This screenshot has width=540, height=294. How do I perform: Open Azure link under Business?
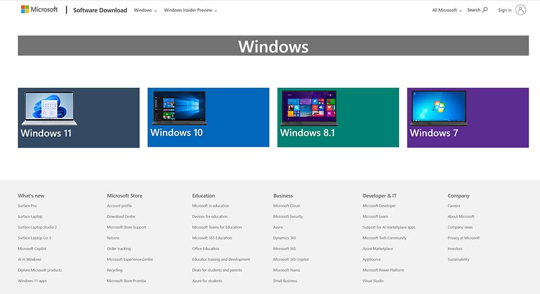pos(278,227)
